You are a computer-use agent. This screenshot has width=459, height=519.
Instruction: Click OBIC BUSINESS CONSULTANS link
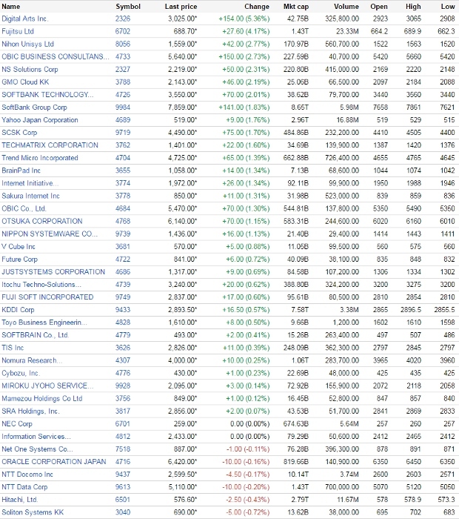coord(56,56)
